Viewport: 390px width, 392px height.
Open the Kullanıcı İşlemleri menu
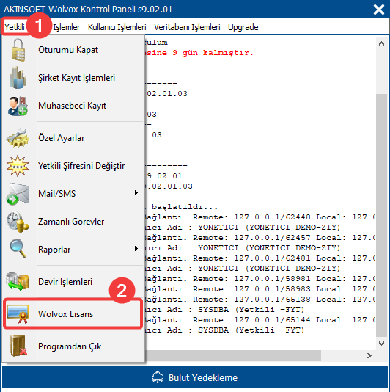[x=117, y=27]
